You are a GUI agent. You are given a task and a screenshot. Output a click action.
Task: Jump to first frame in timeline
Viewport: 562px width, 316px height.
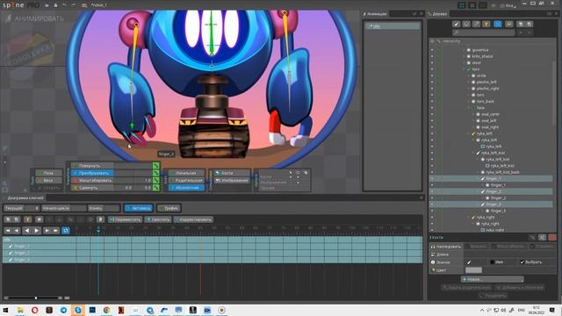[8, 230]
